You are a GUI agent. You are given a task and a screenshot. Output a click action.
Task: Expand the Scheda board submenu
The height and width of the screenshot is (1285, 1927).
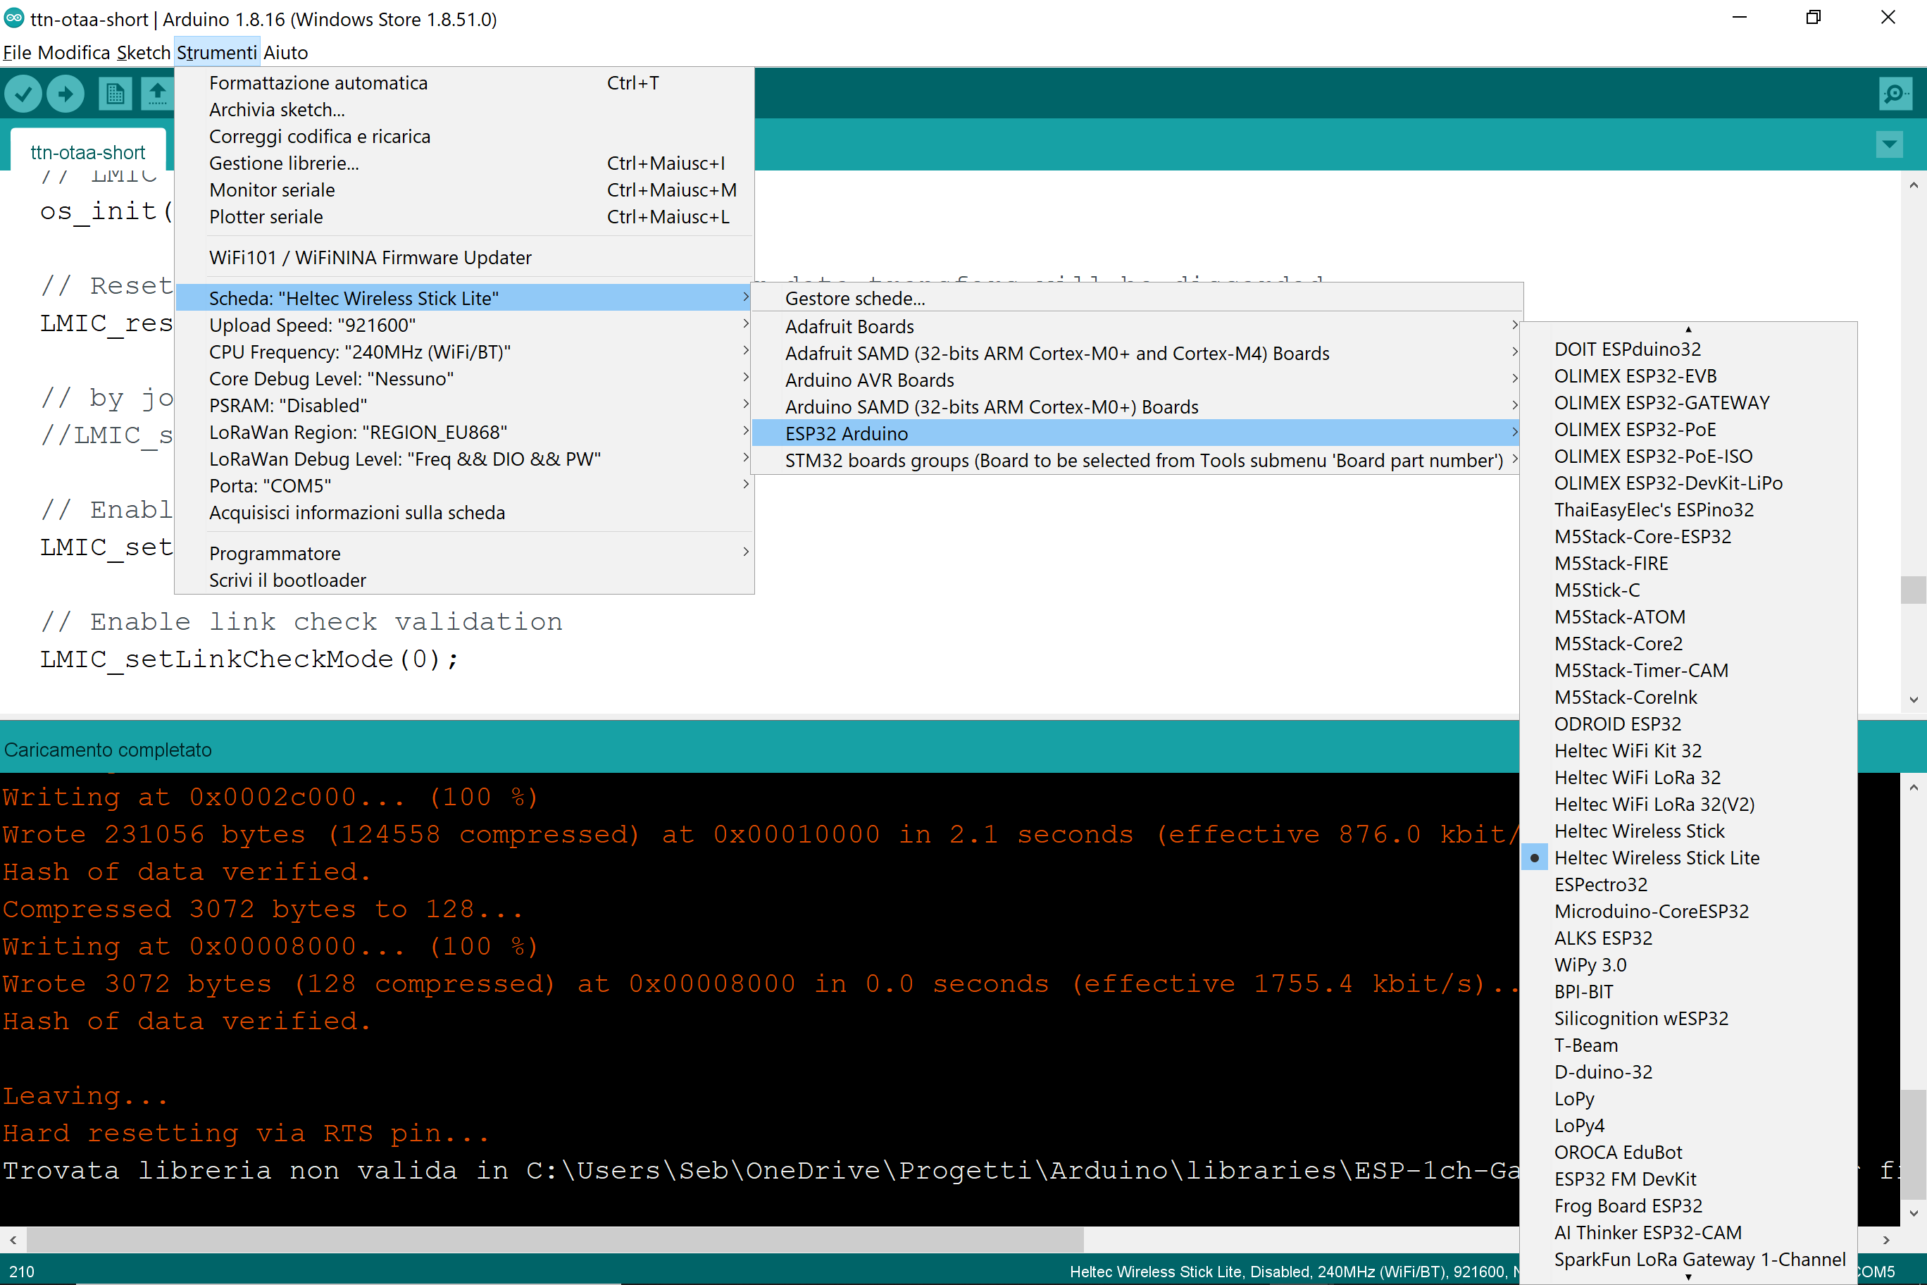pyautogui.click(x=463, y=298)
